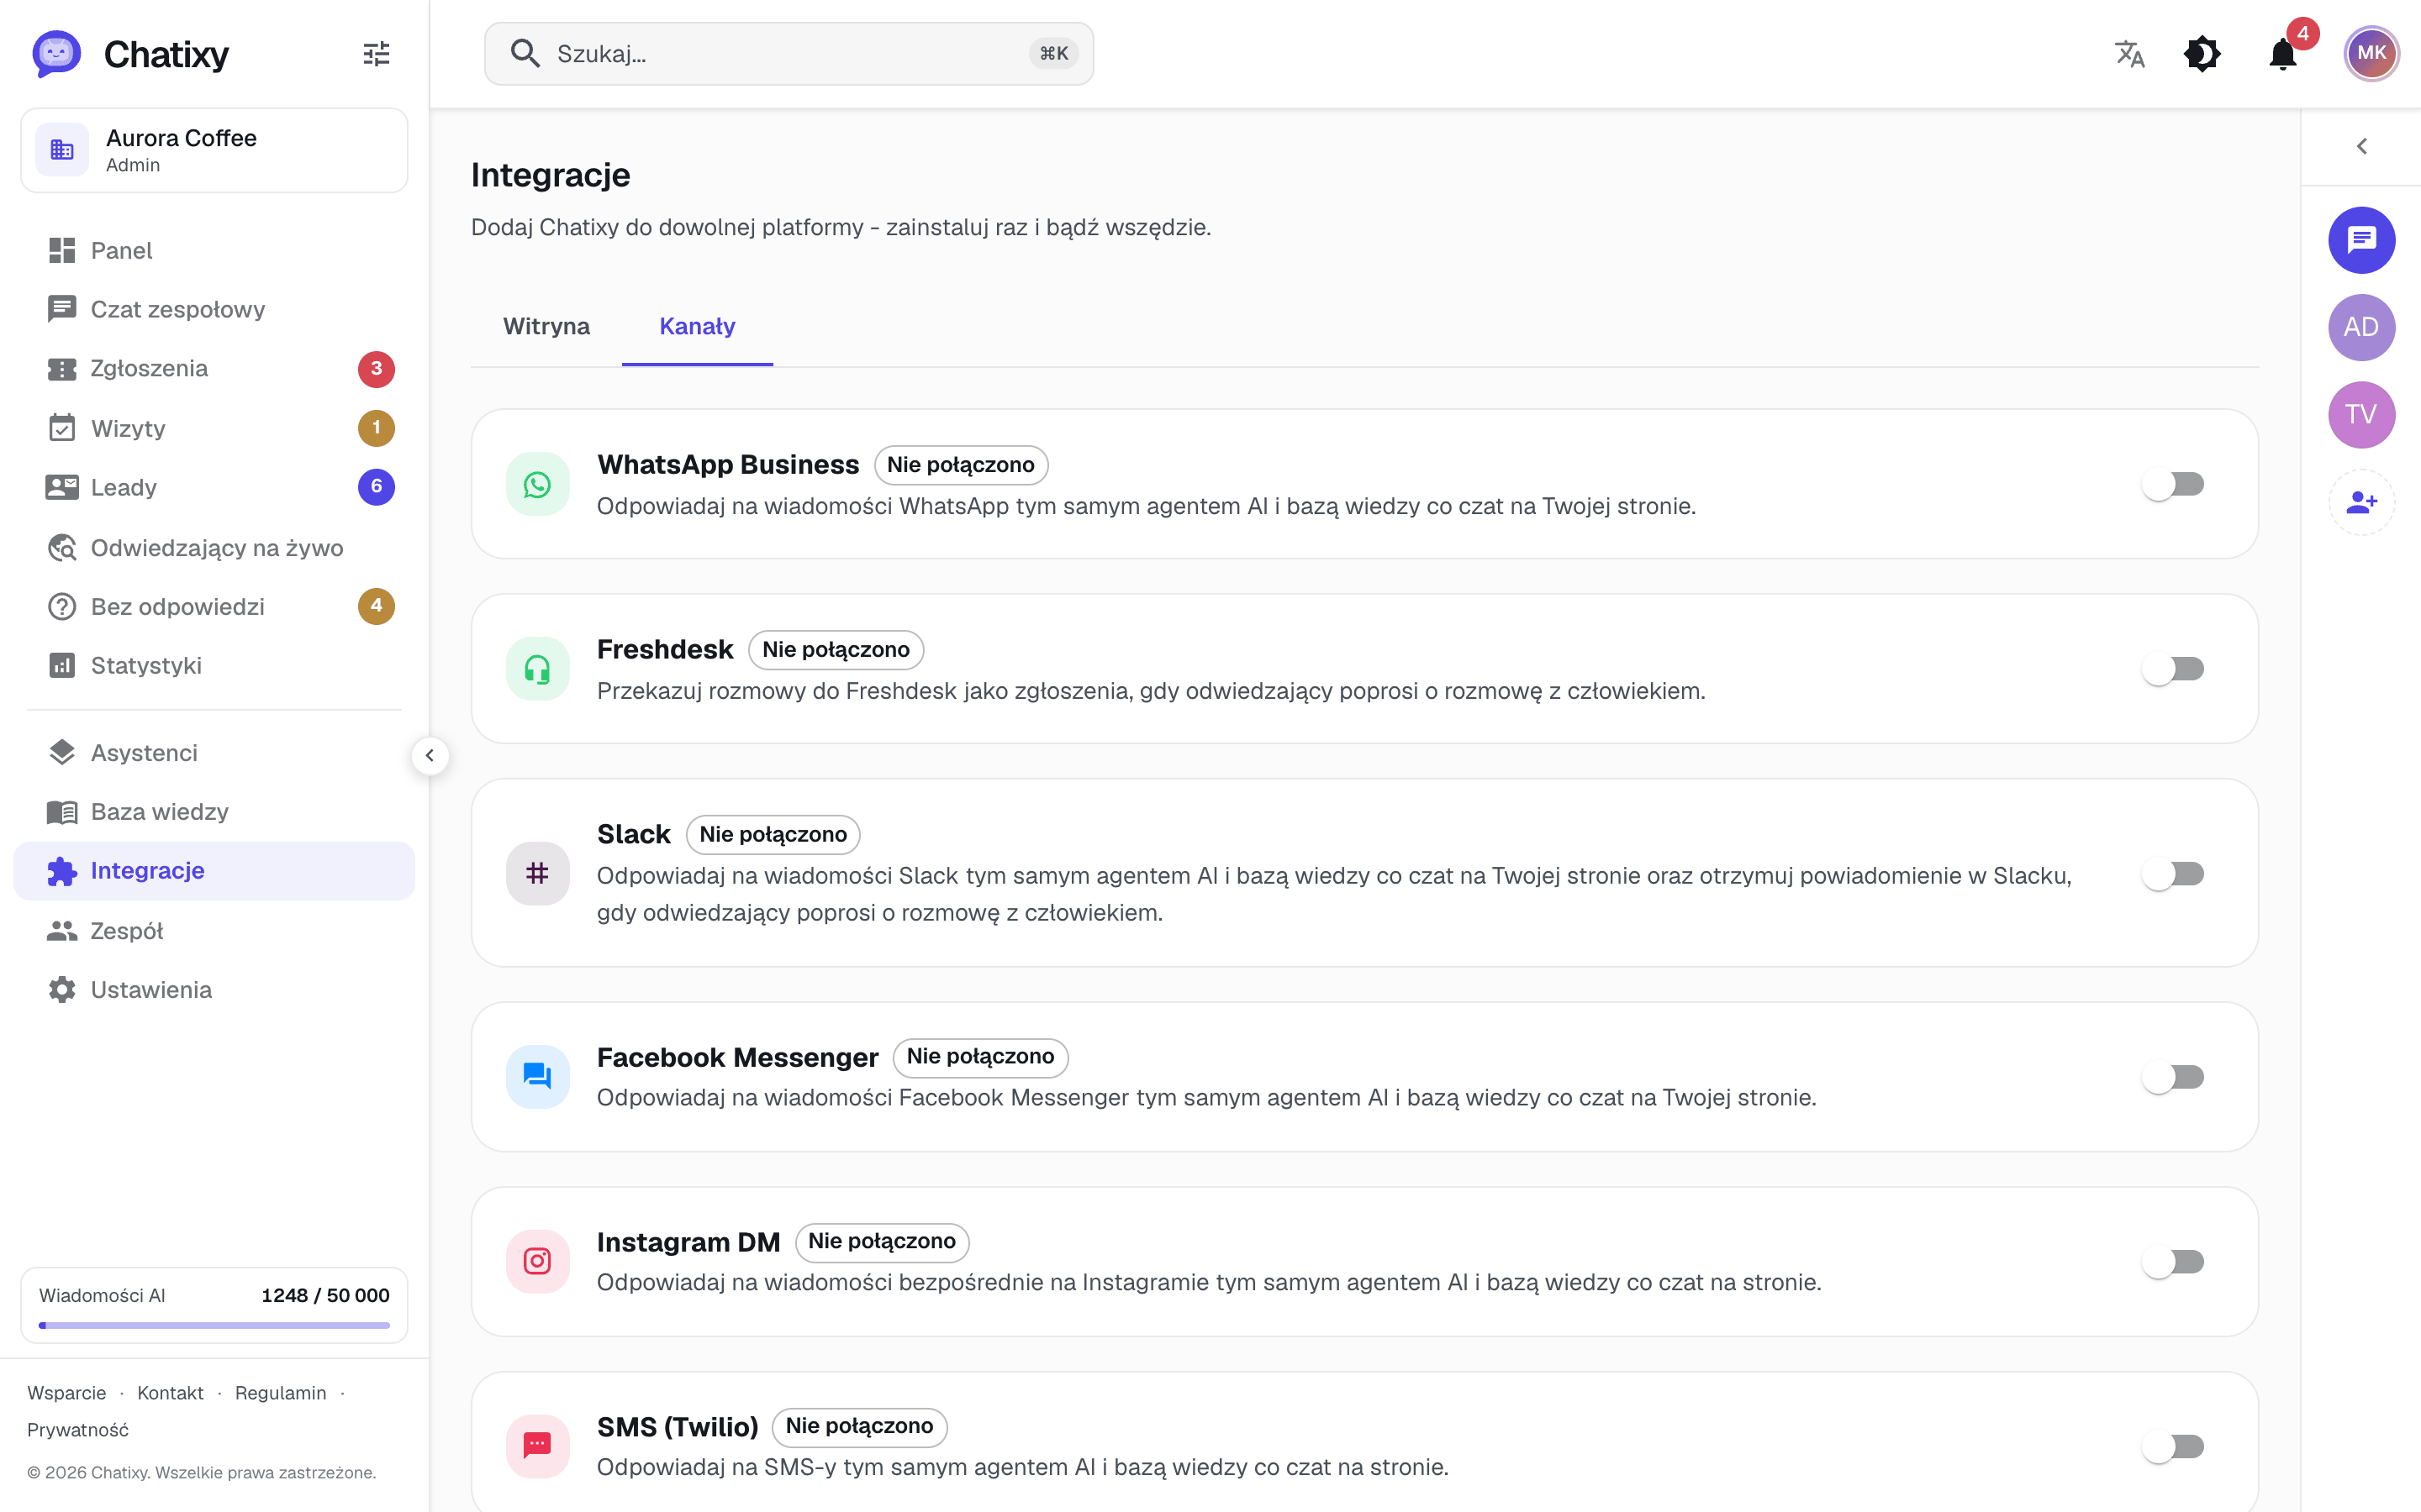
Task: Click the Odwiedzający na żywo globe icon
Action: tap(62, 548)
